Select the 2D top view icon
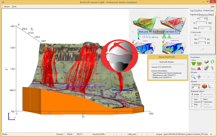 pyautogui.click(x=194, y=64)
